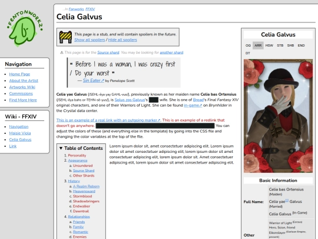
Task: Open the Fanworks breadcrumb link
Action: click(76, 9)
